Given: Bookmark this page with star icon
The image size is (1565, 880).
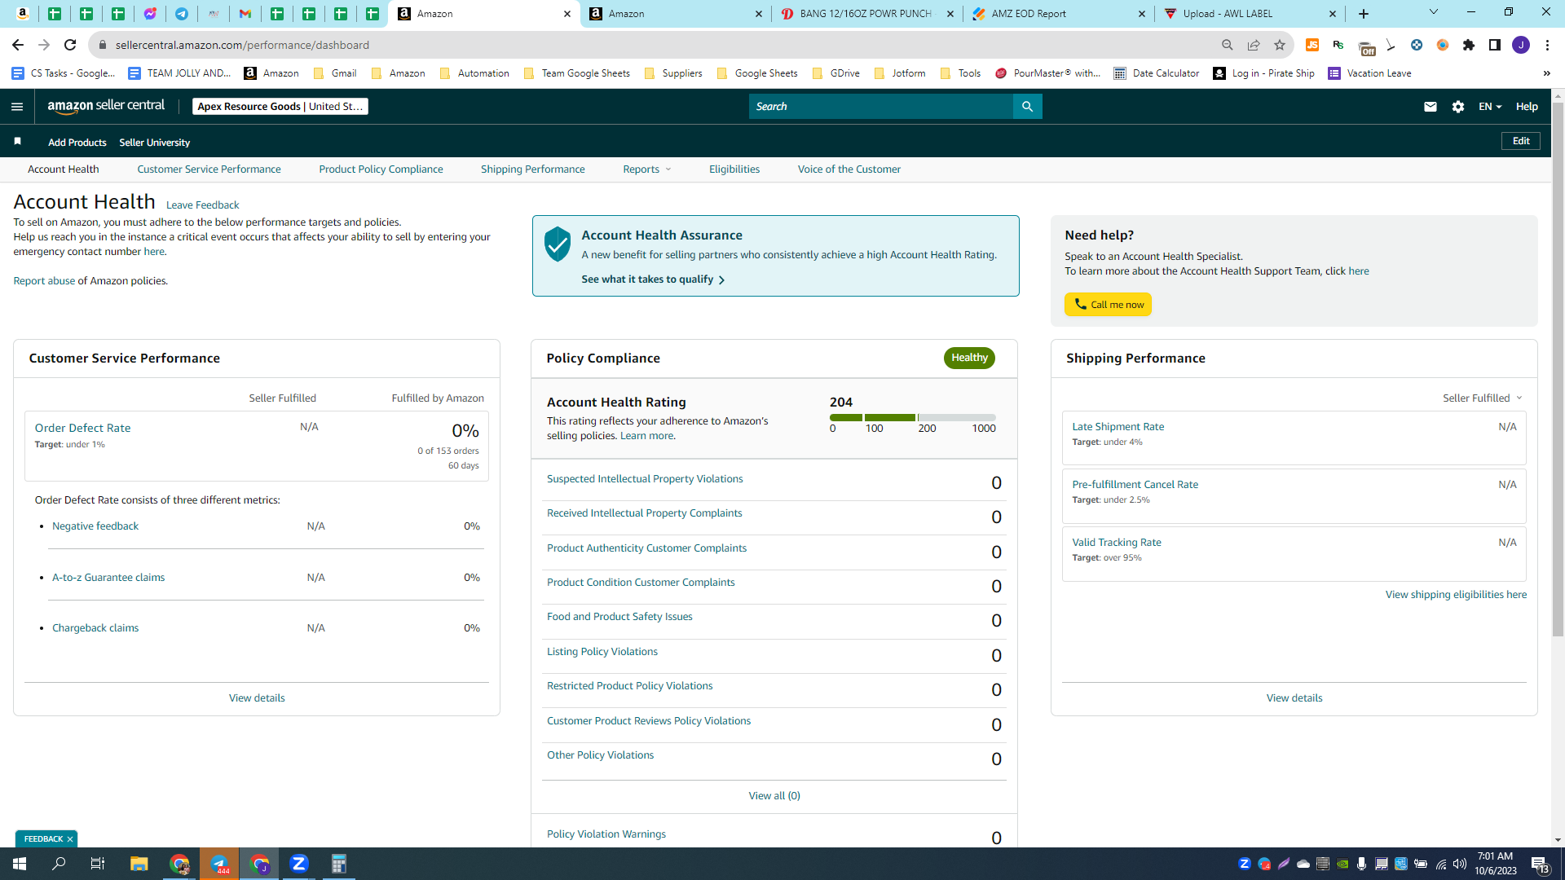Looking at the screenshot, I should pos(1280,45).
